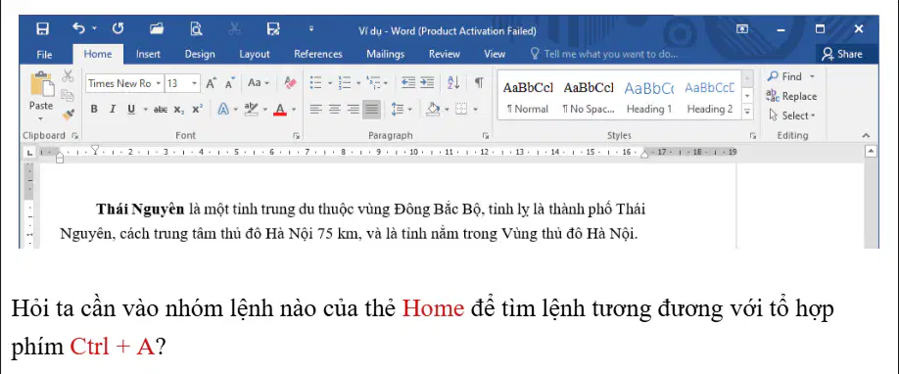Image resolution: width=899 pixels, height=374 pixels.
Task: Click the Copy icon in Clipboard group
Action: [68, 95]
